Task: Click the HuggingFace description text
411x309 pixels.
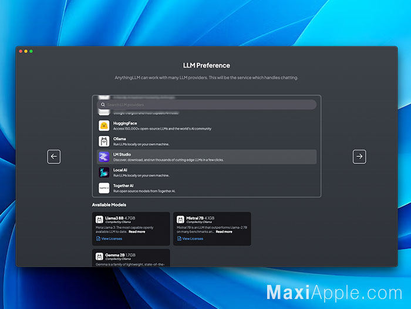Action: pos(162,129)
